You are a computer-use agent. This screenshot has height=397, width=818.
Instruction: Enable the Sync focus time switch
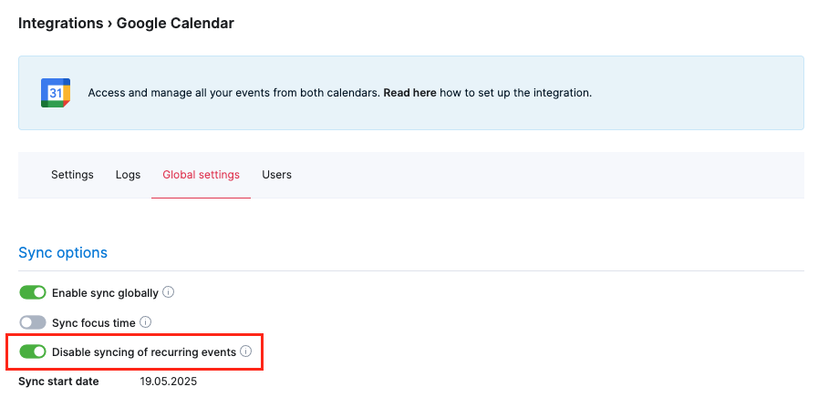coord(33,322)
